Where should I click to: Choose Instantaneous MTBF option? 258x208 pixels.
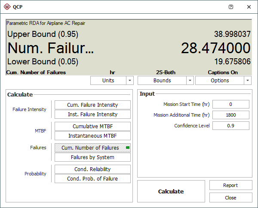click(92, 136)
